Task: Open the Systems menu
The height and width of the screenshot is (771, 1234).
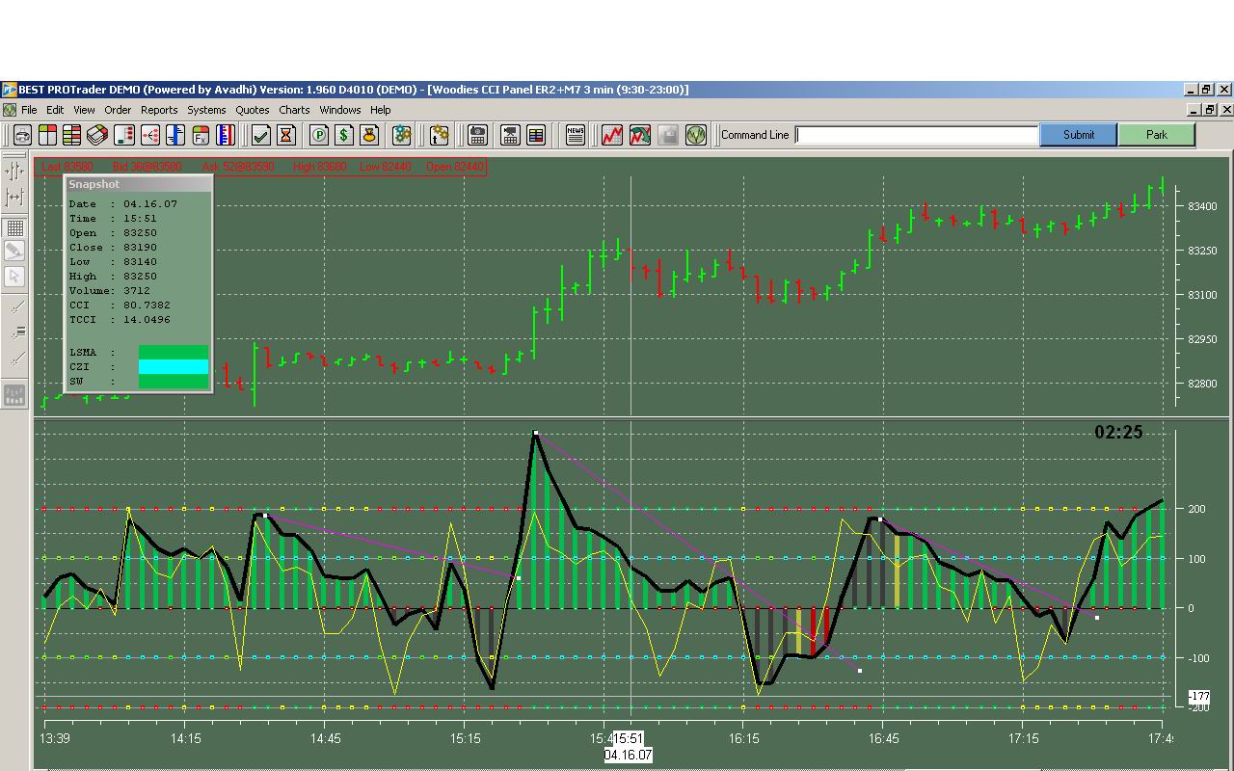Action: 206,110
